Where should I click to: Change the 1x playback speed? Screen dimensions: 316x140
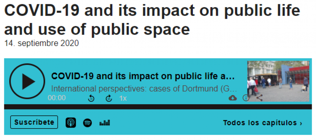(x=123, y=98)
